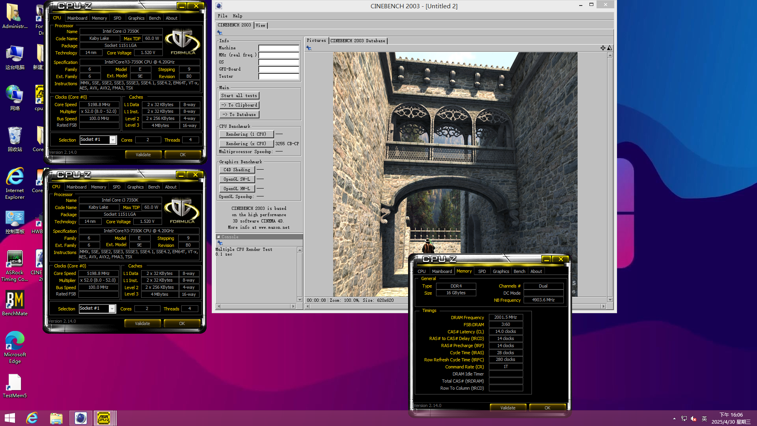The width and height of the screenshot is (757, 426).
Task: Open 这台电脑 (This PC) desktop icon
Action: (15, 57)
